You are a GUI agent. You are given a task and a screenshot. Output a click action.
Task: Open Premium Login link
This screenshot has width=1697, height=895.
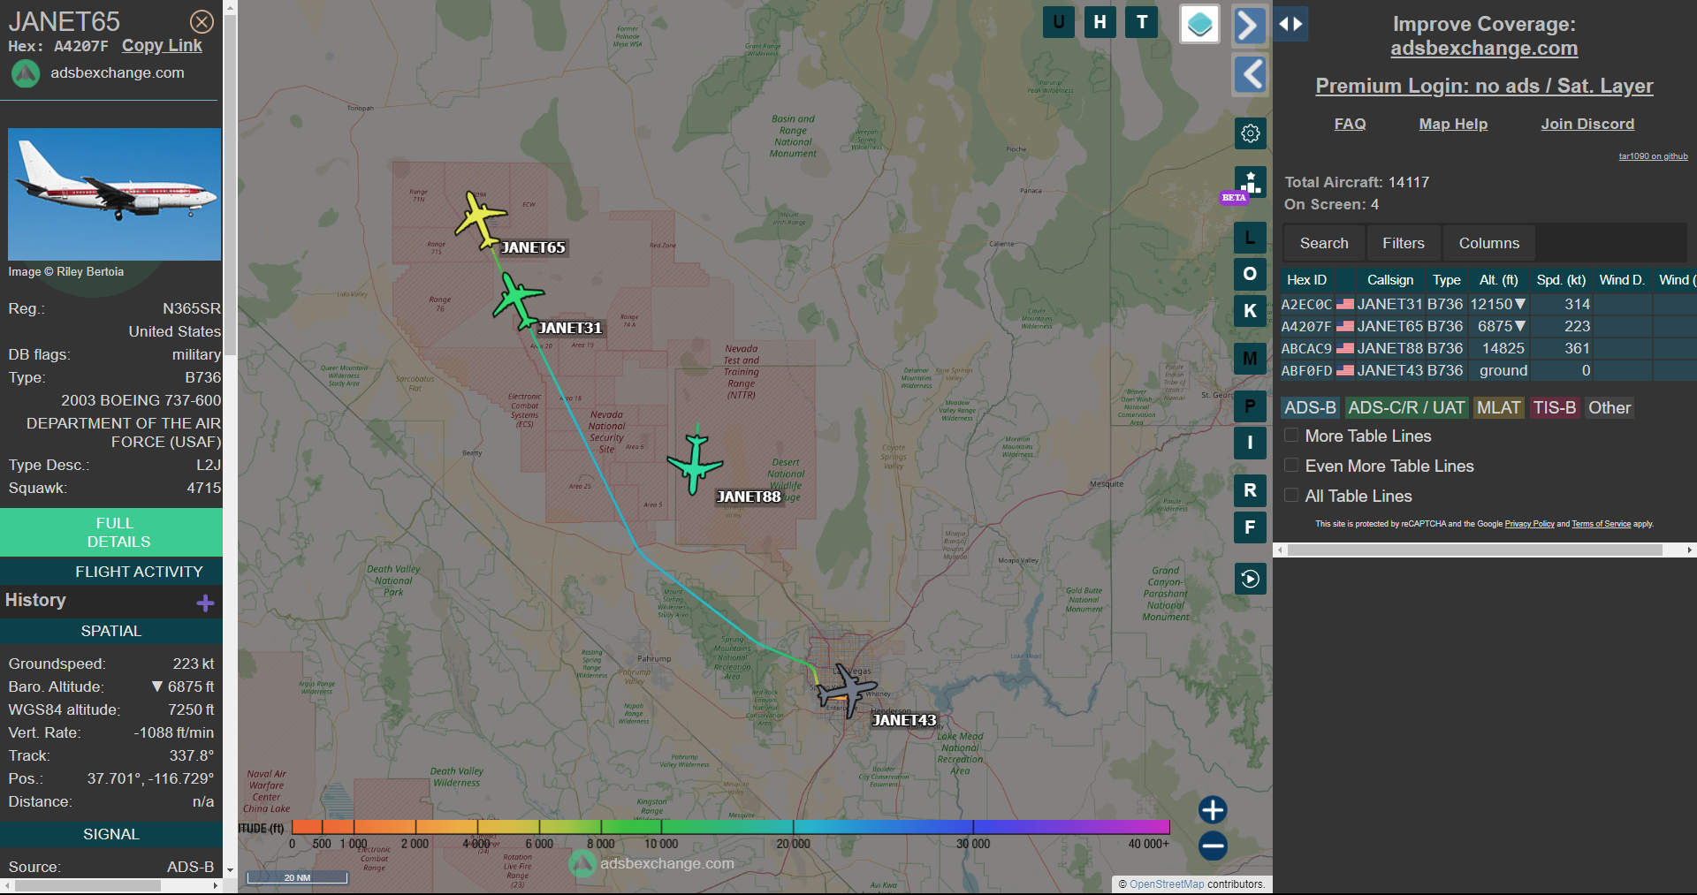click(x=1484, y=86)
